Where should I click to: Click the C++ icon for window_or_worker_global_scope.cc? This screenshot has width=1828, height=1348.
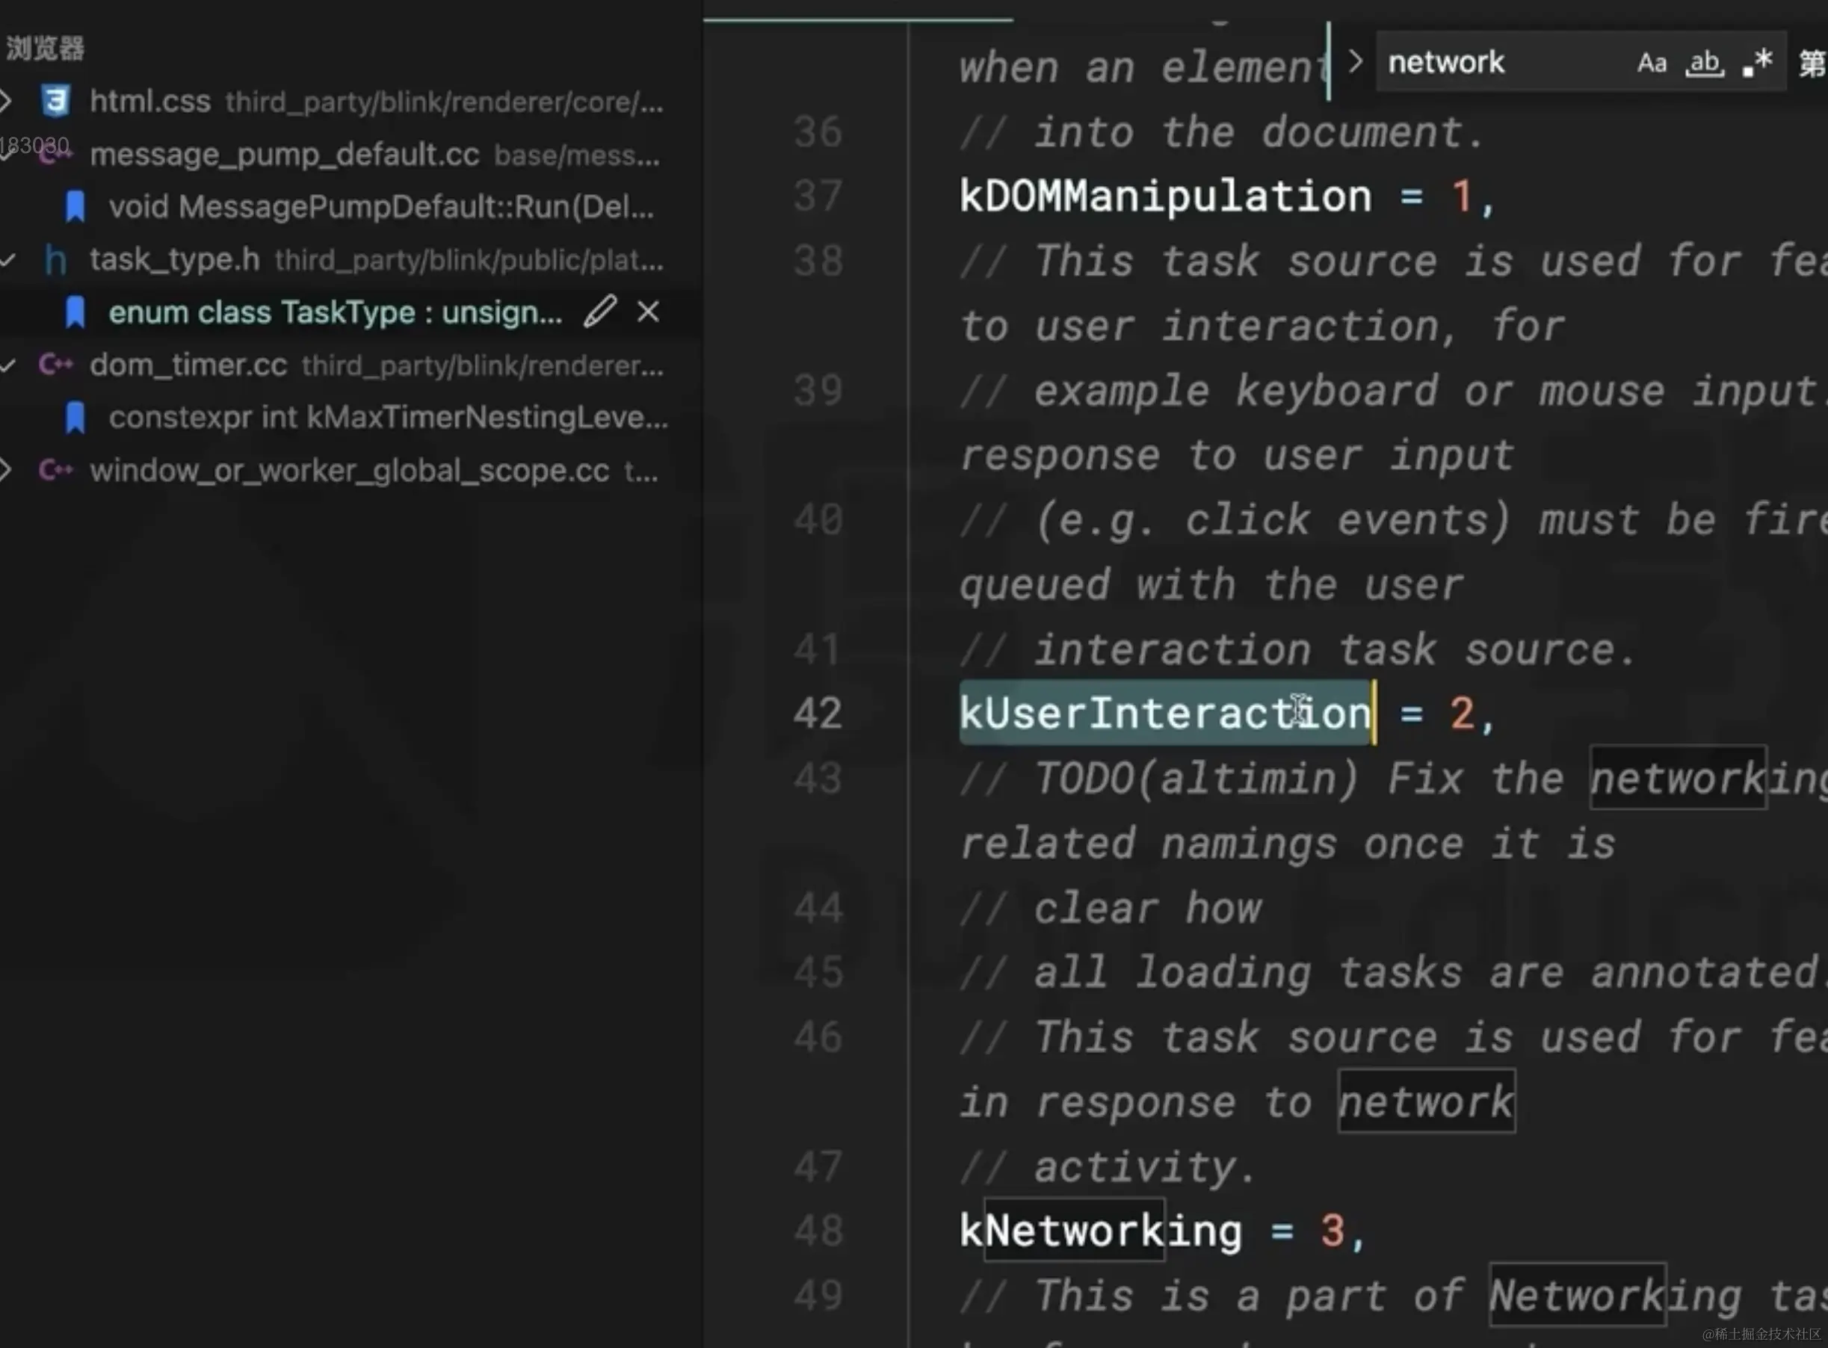click(x=55, y=470)
